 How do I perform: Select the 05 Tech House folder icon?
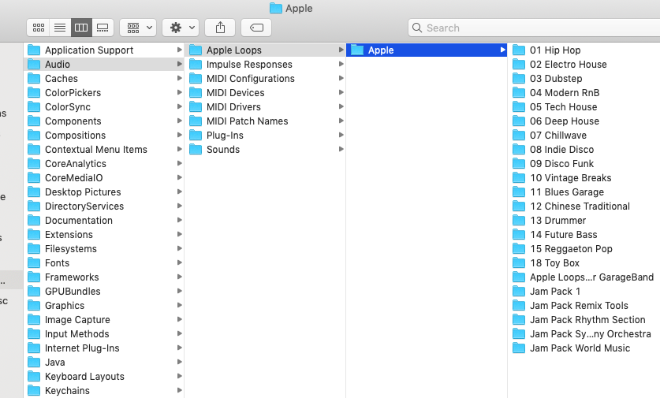(519, 107)
